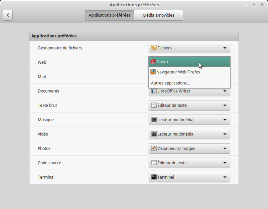This screenshot has width=268, height=209.
Task: Open the Musique Lecteur multimédia dropdown
Action: (189, 120)
